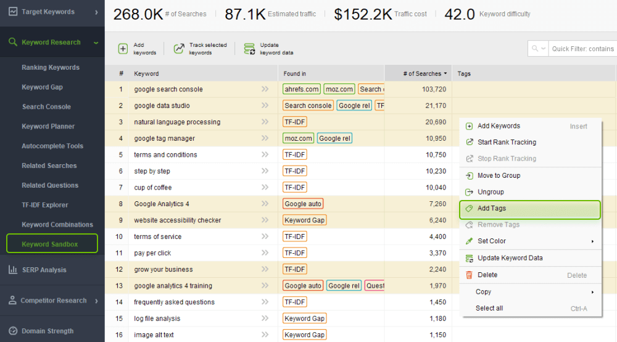
Task: Click the Update keyword data icon
Action: pos(249,49)
